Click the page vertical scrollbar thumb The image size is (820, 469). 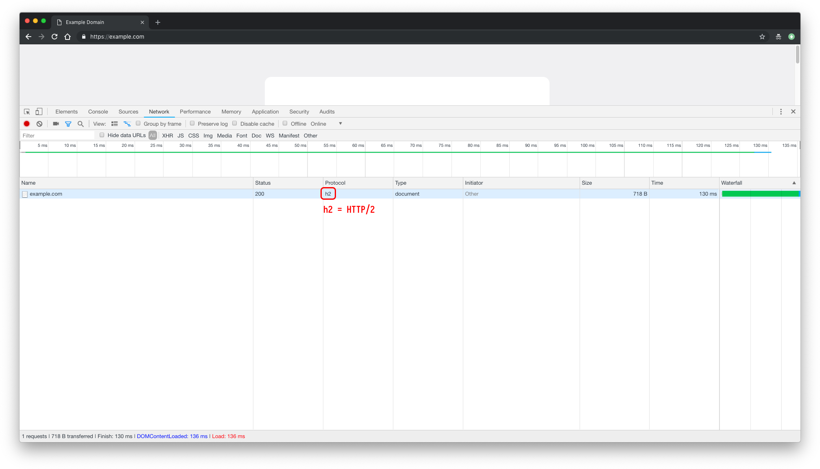pyautogui.click(x=797, y=55)
